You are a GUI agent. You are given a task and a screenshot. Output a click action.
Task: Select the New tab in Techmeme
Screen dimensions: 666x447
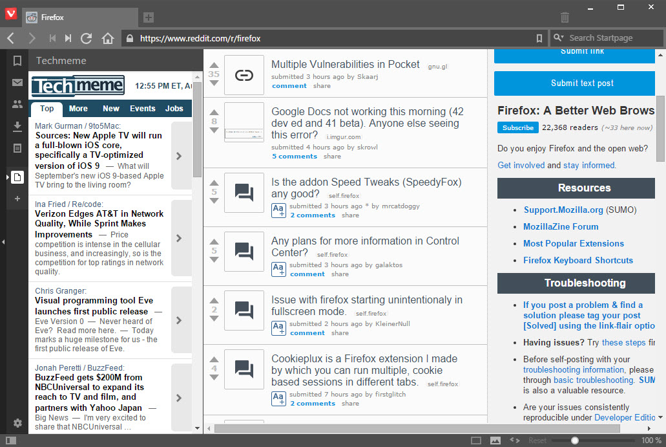(x=111, y=109)
